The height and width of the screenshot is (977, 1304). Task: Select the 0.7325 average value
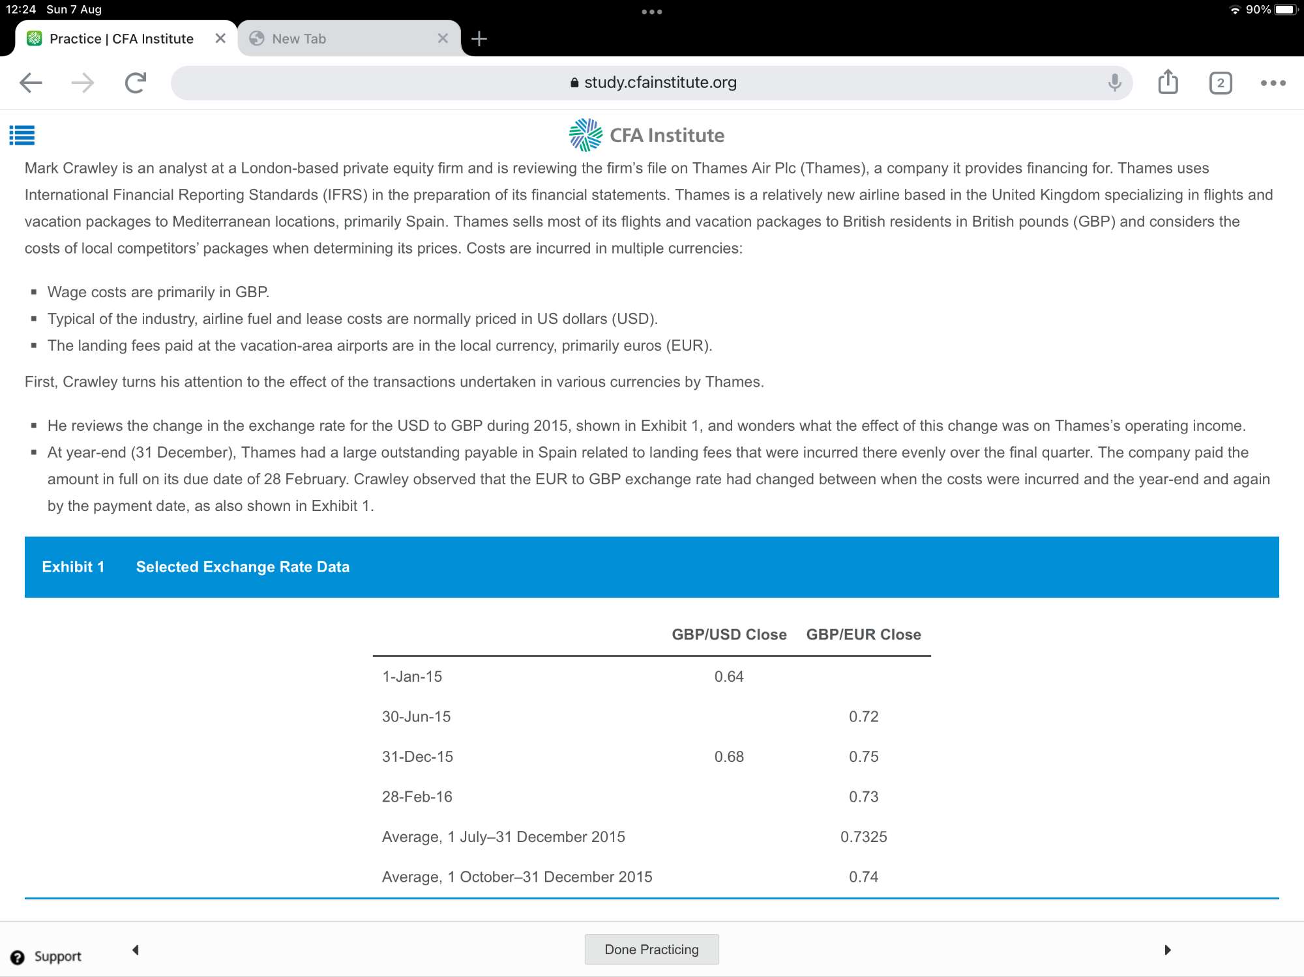click(x=863, y=837)
